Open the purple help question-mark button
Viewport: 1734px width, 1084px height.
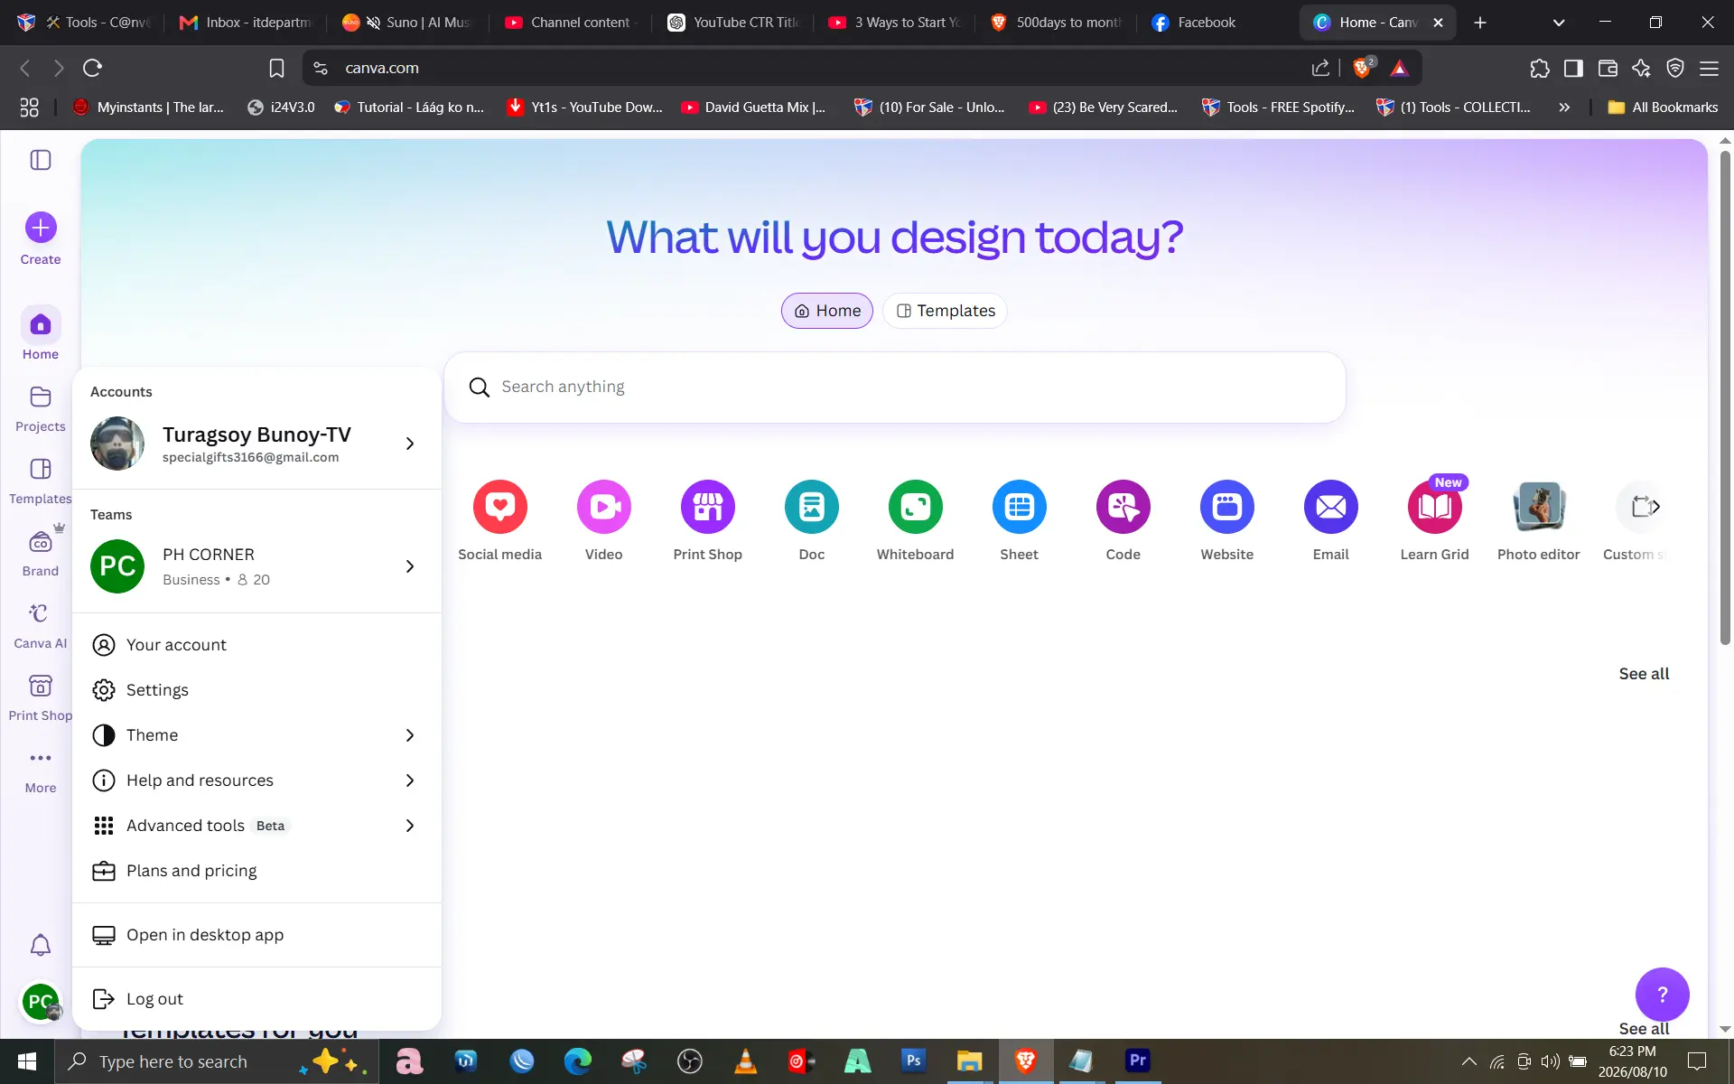pyautogui.click(x=1662, y=995)
